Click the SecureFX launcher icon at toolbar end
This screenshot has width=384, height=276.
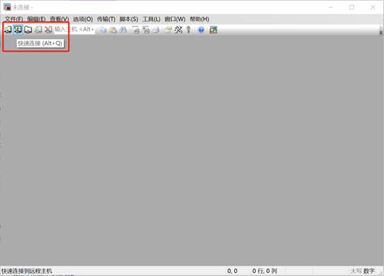point(213,30)
